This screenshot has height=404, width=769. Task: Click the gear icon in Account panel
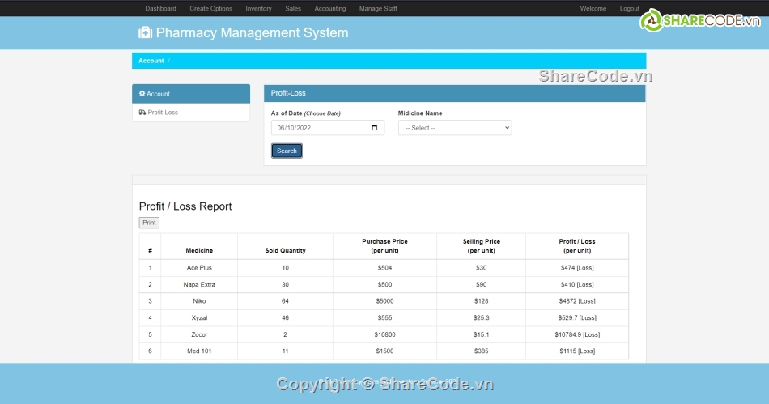click(x=142, y=94)
